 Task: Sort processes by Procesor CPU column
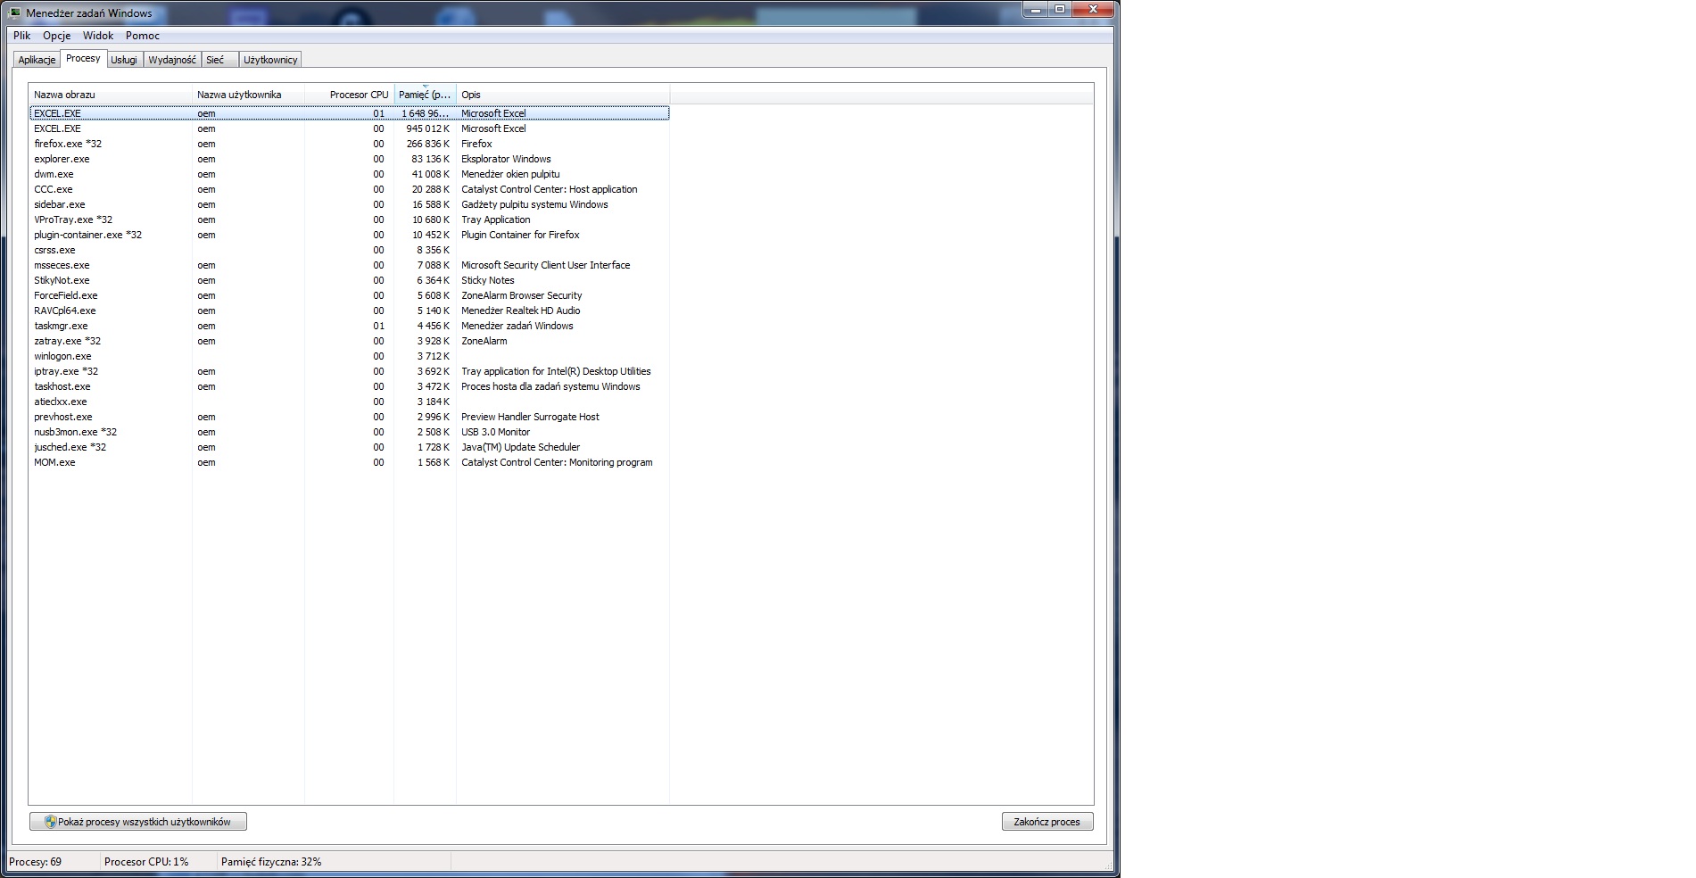[360, 94]
